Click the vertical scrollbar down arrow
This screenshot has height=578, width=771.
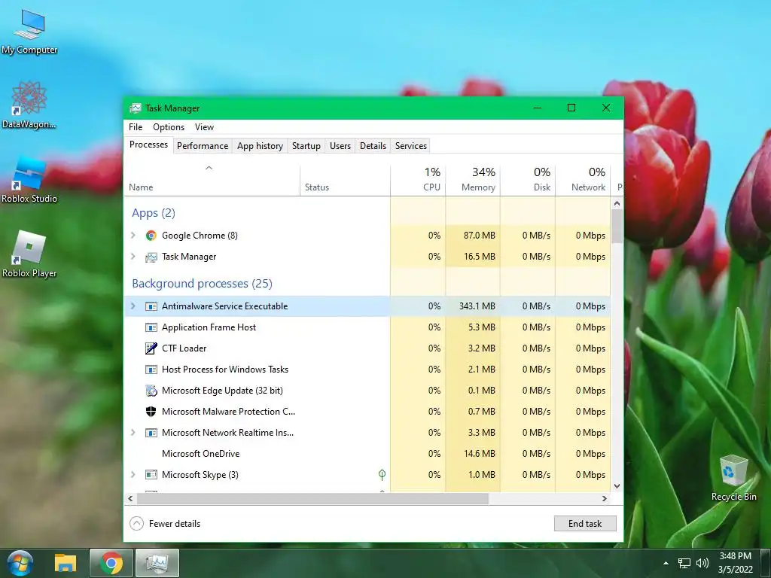pyautogui.click(x=617, y=486)
